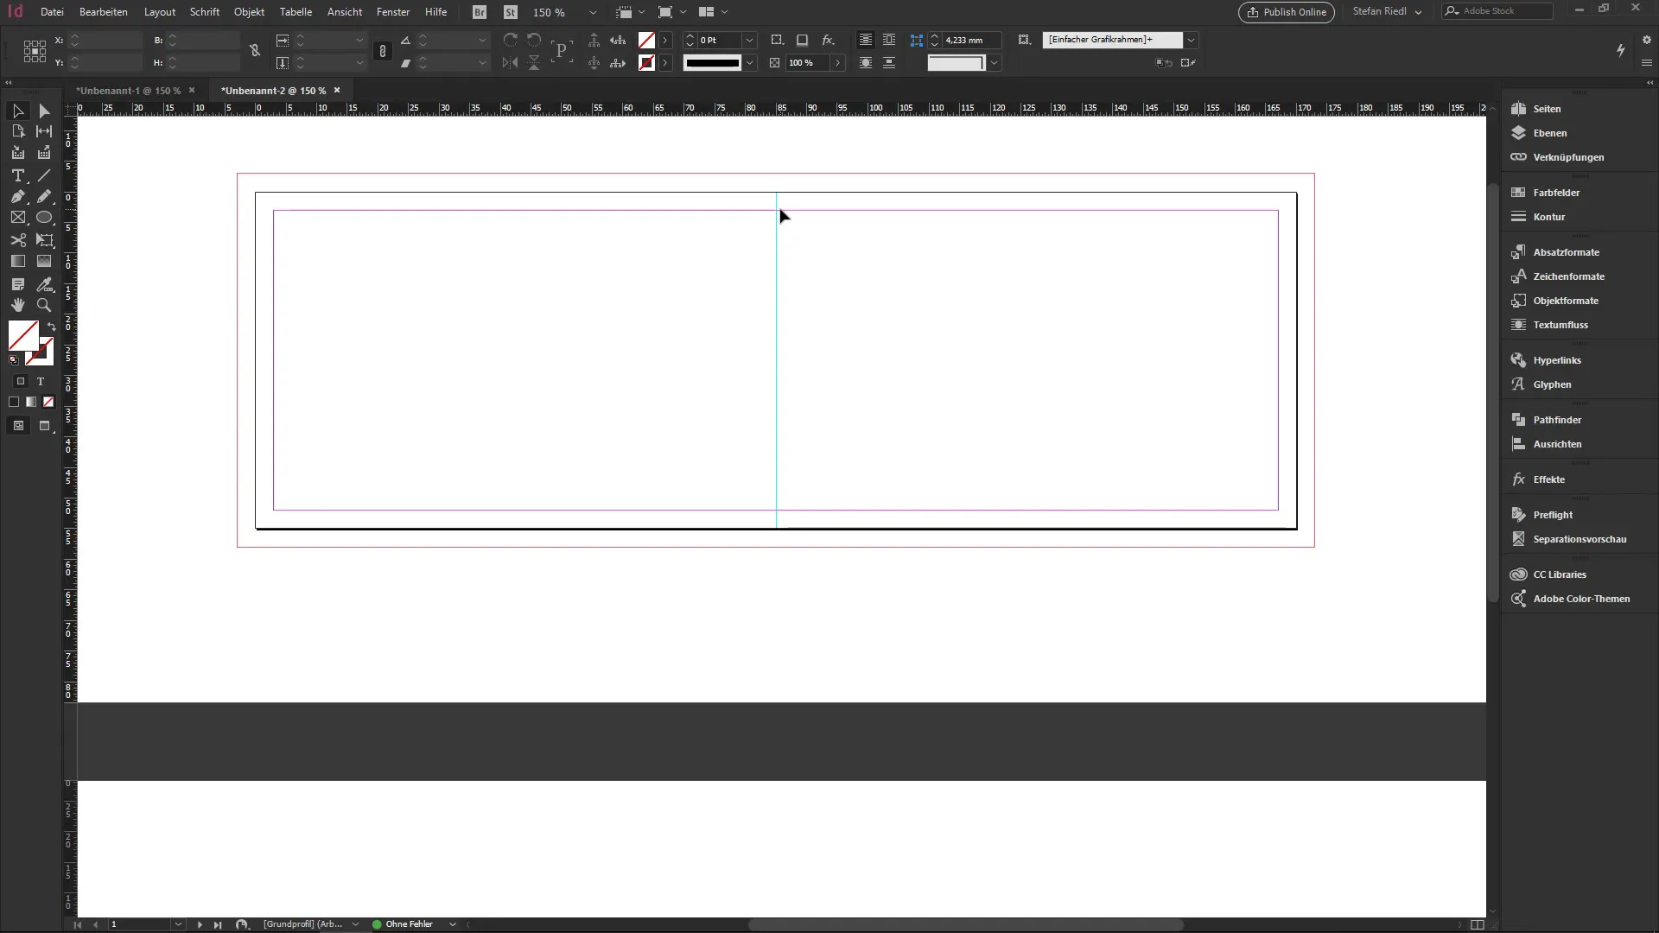Screen dimensions: 1659x933
Task: Toggle formatting affects text (T)
Action: coord(40,381)
